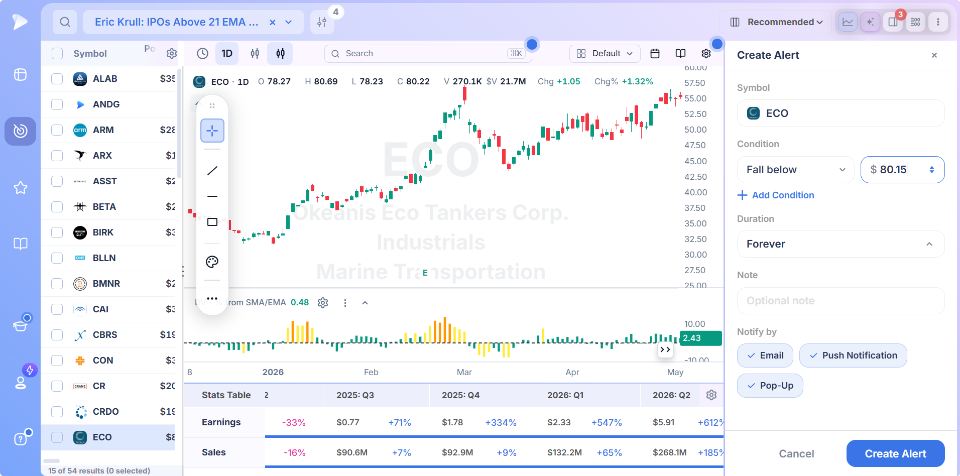
Task: Open the time history clock icon
Action: [202, 53]
